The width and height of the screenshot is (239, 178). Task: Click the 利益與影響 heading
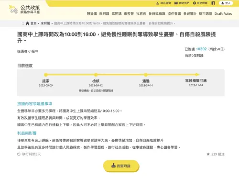(27, 133)
